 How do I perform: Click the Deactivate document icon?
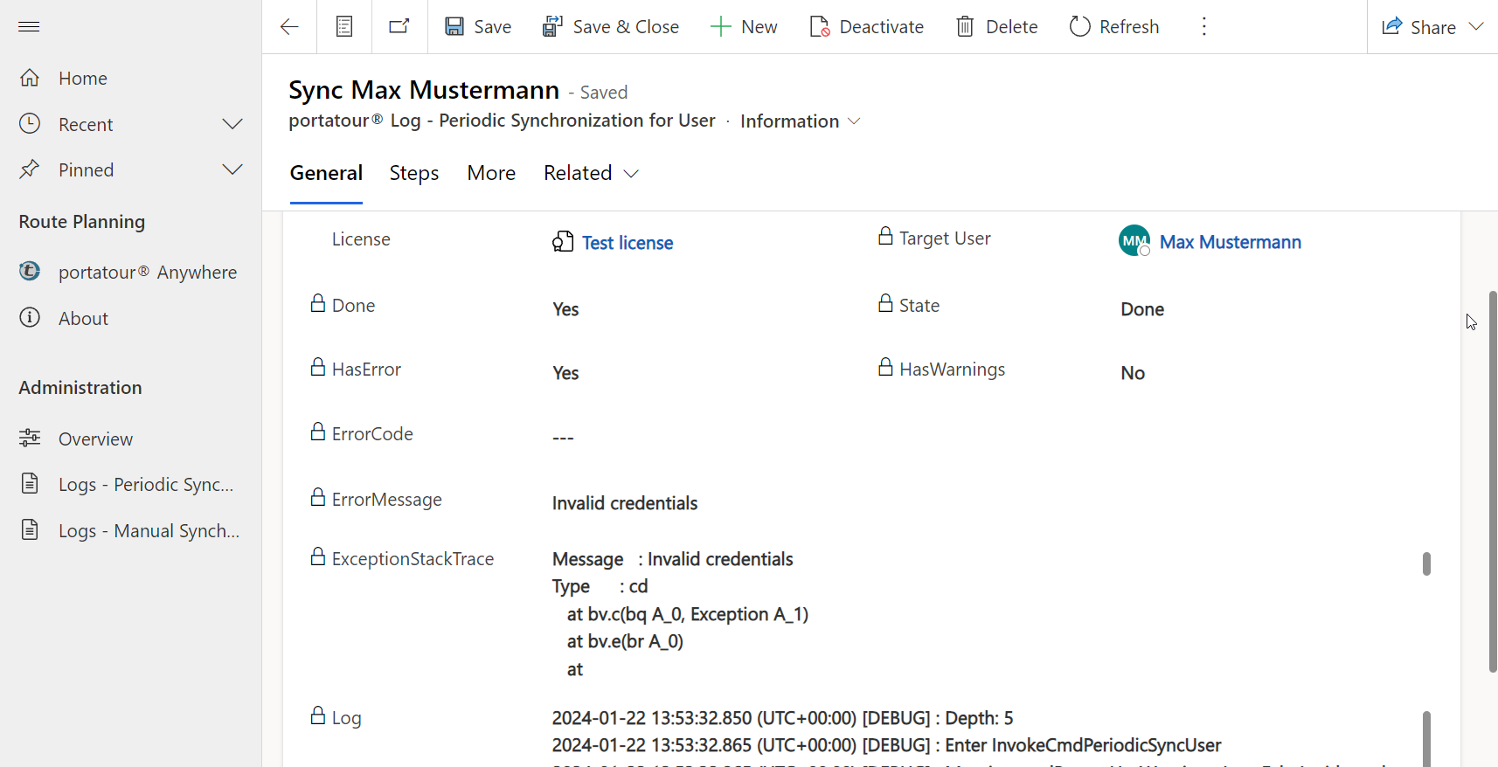(820, 27)
